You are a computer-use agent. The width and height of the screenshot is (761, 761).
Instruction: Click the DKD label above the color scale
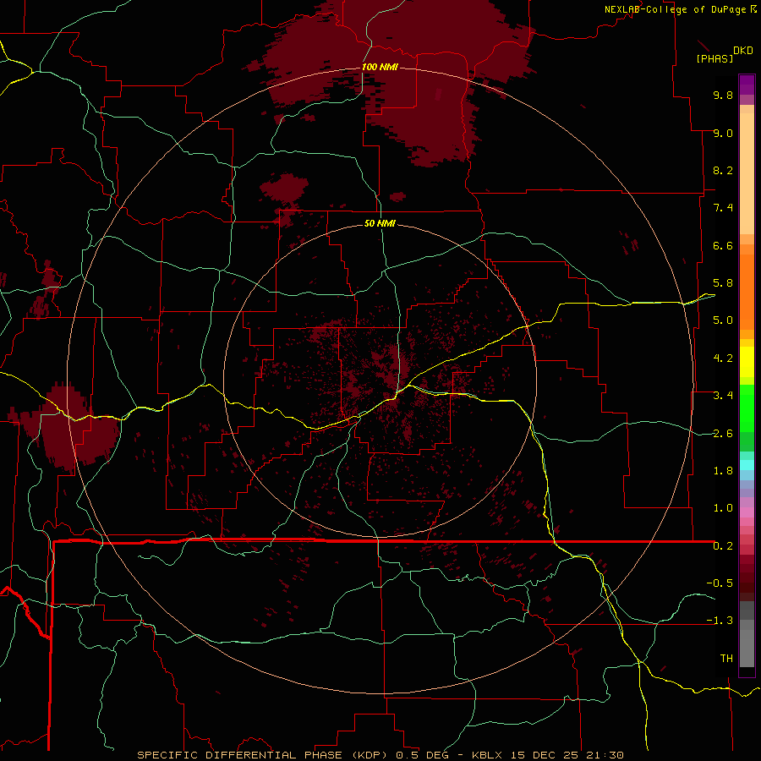(743, 51)
